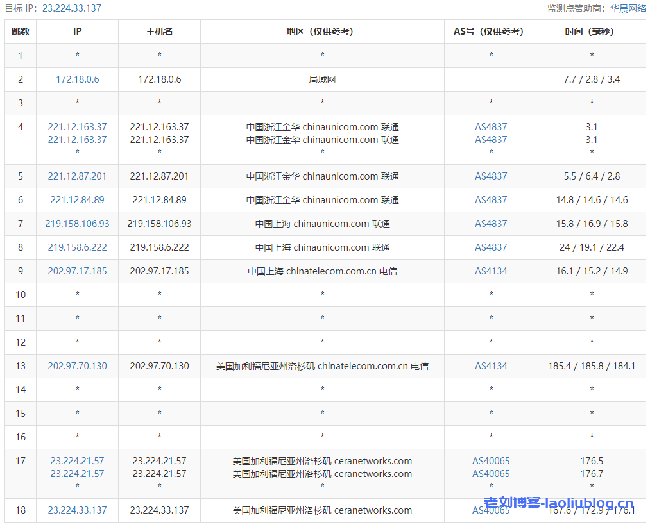The image size is (650, 527).
Task: Click the 局域网 cell at hop 2
Action: point(321,79)
